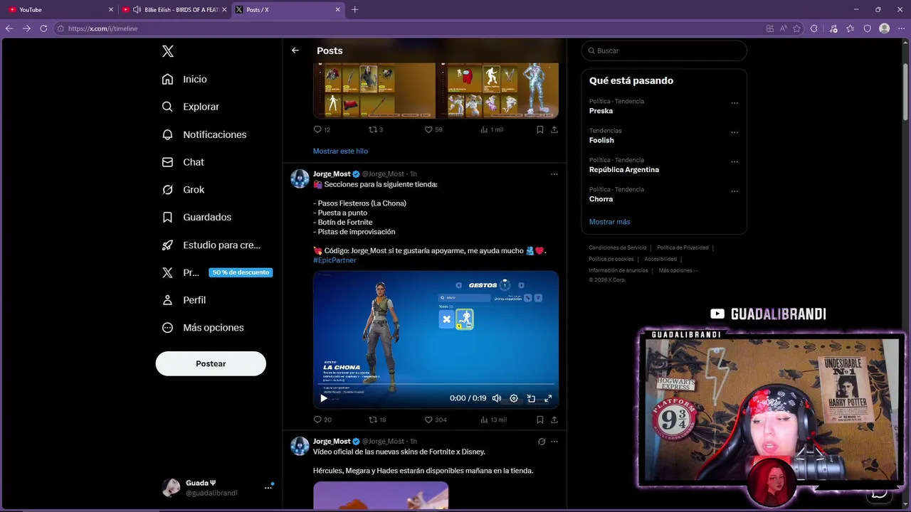Go back with Posts arrow
Image resolution: width=911 pixels, height=512 pixels.
295,50
